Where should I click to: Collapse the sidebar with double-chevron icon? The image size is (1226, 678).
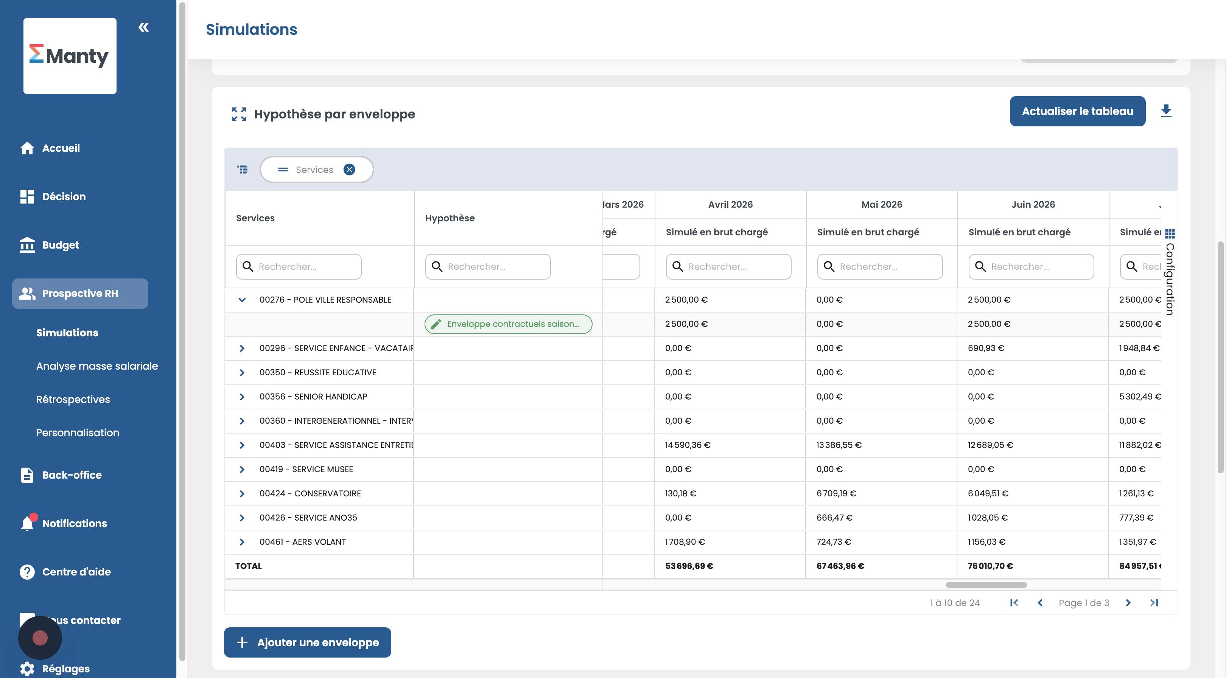pyautogui.click(x=143, y=27)
